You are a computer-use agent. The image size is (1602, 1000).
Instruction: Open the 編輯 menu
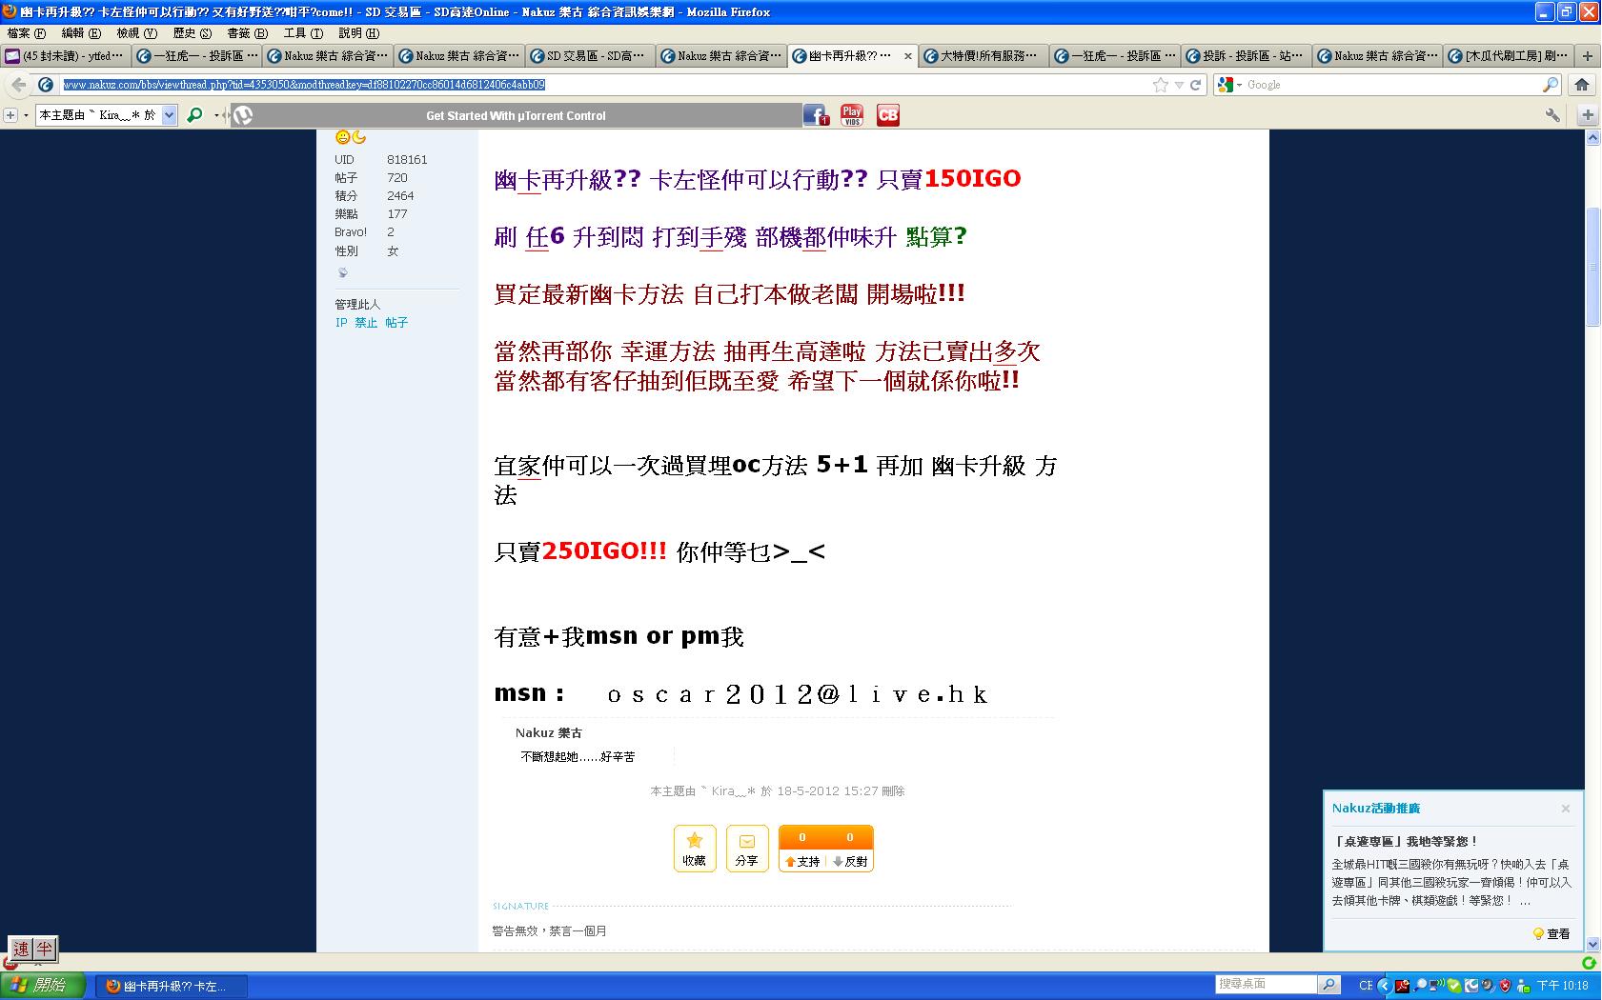[x=81, y=33]
